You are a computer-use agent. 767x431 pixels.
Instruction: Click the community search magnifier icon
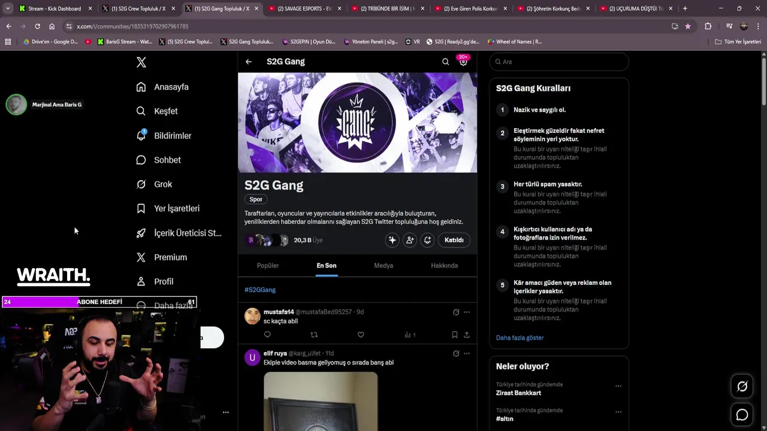[x=445, y=62]
